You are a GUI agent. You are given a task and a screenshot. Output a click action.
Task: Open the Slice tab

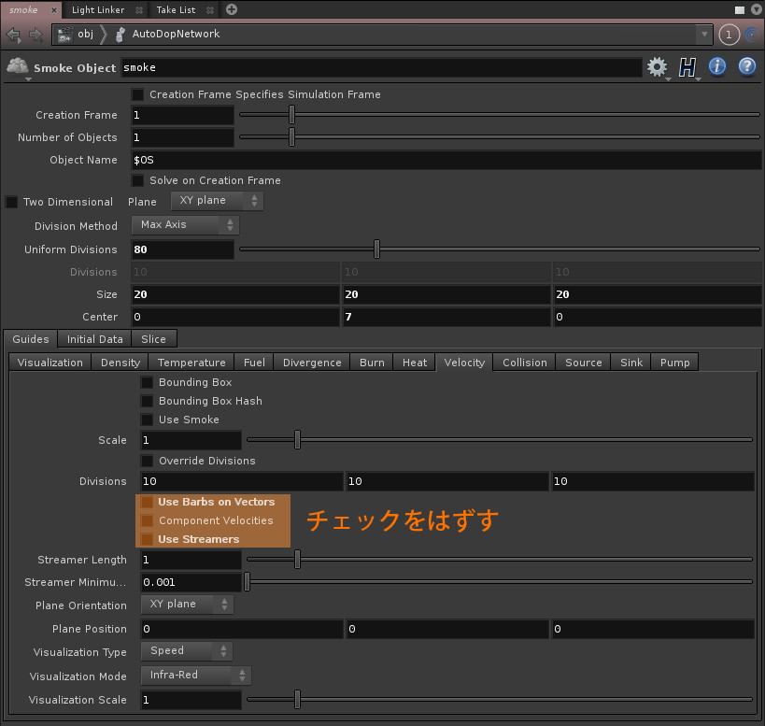[154, 339]
